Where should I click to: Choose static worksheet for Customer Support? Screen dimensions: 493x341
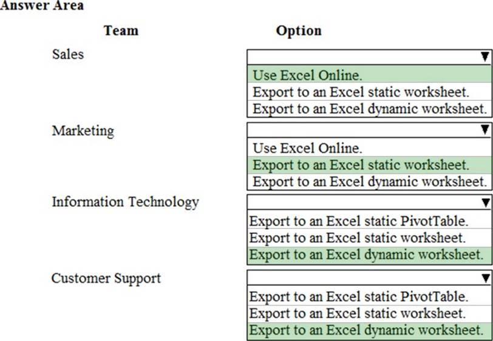click(357, 314)
